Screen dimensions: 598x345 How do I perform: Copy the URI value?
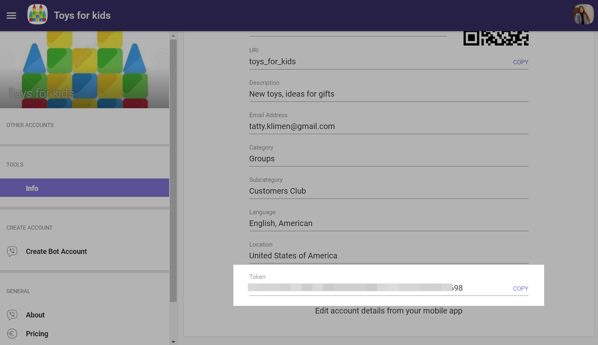(521, 62)
